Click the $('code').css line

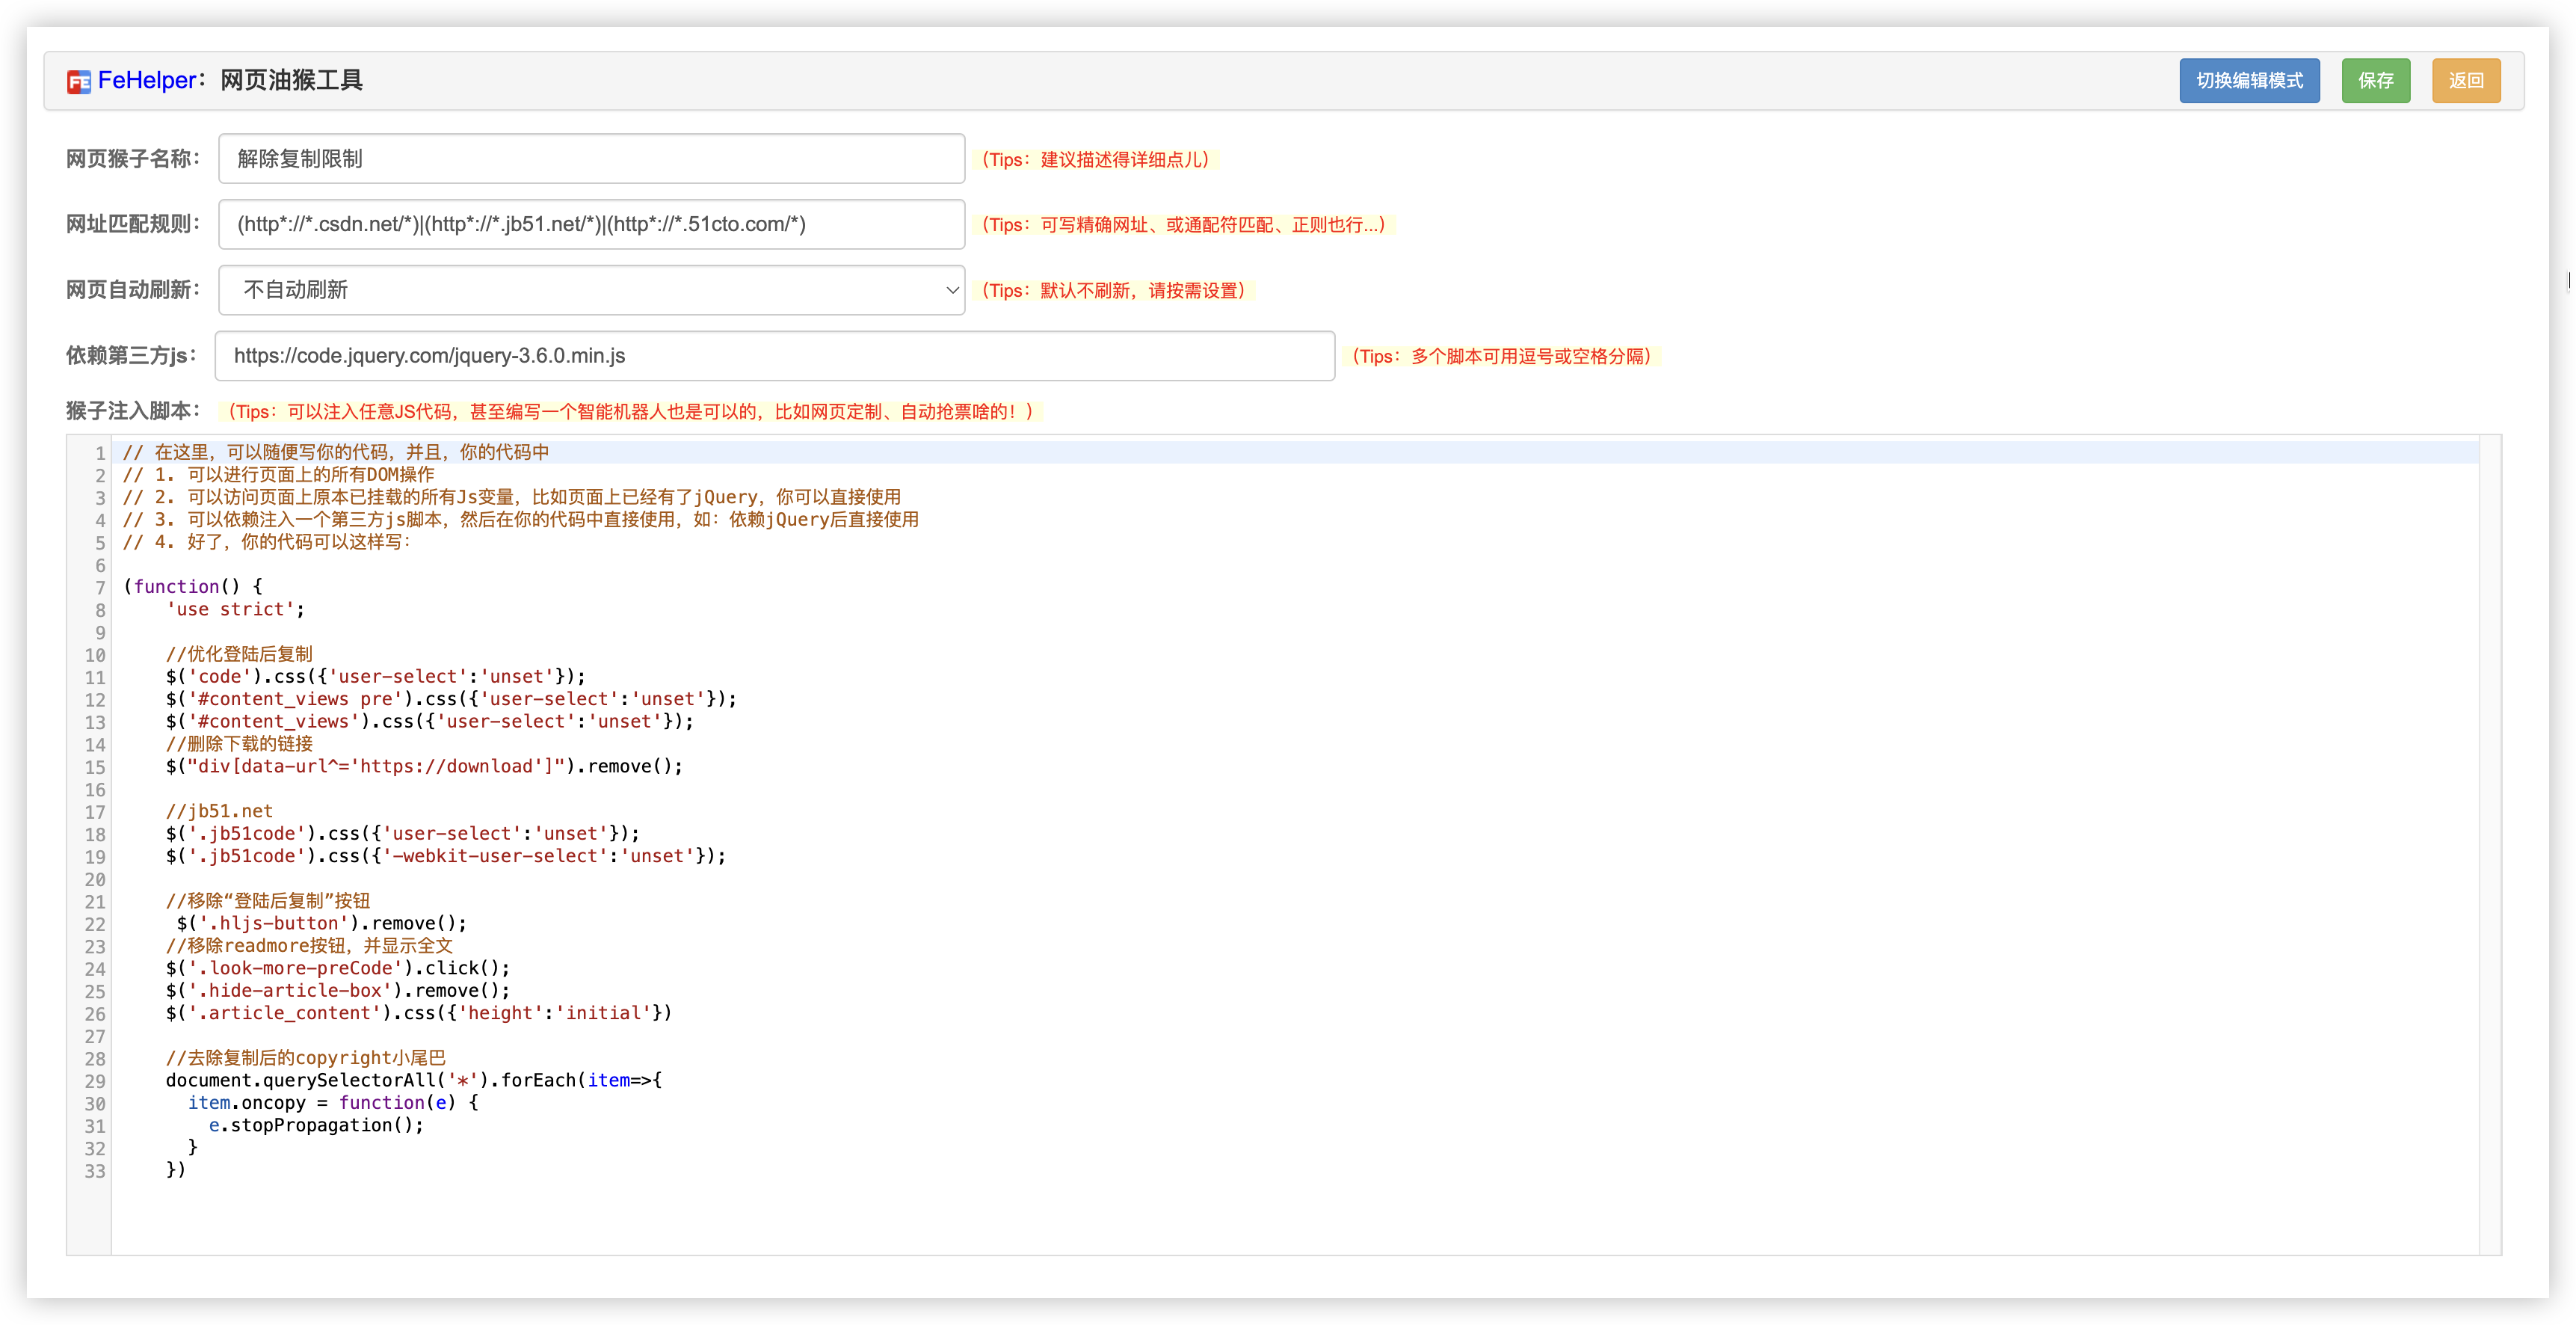[x=376, y=676]
